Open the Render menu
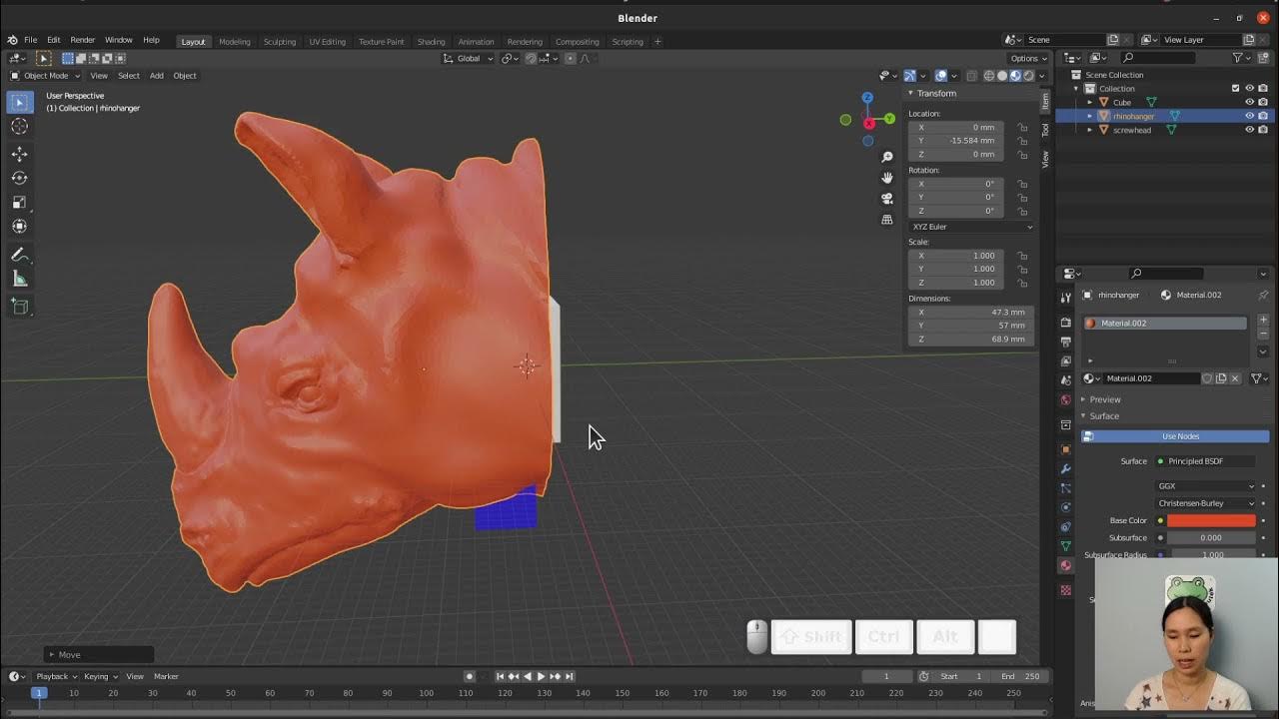Viewport: 1279px width, 719px height. (83, 41)
